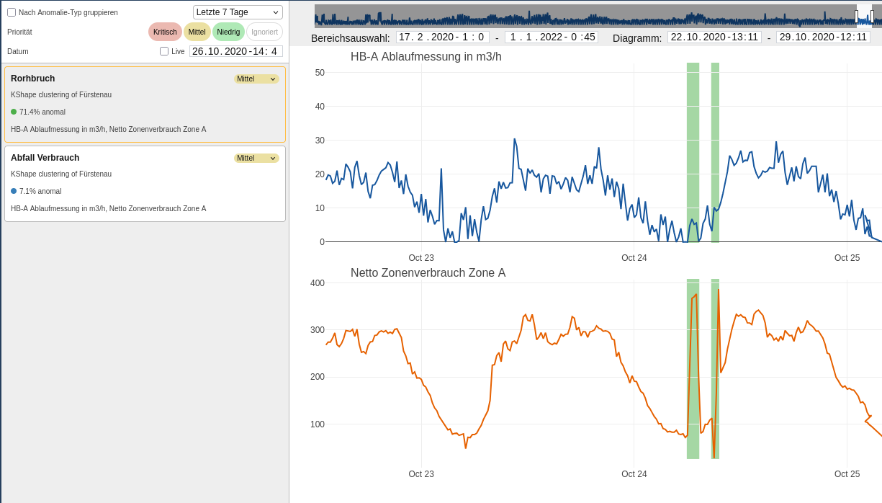
Task: Click Bereichsauswahl start date field
Action: [x=442, y=37]
